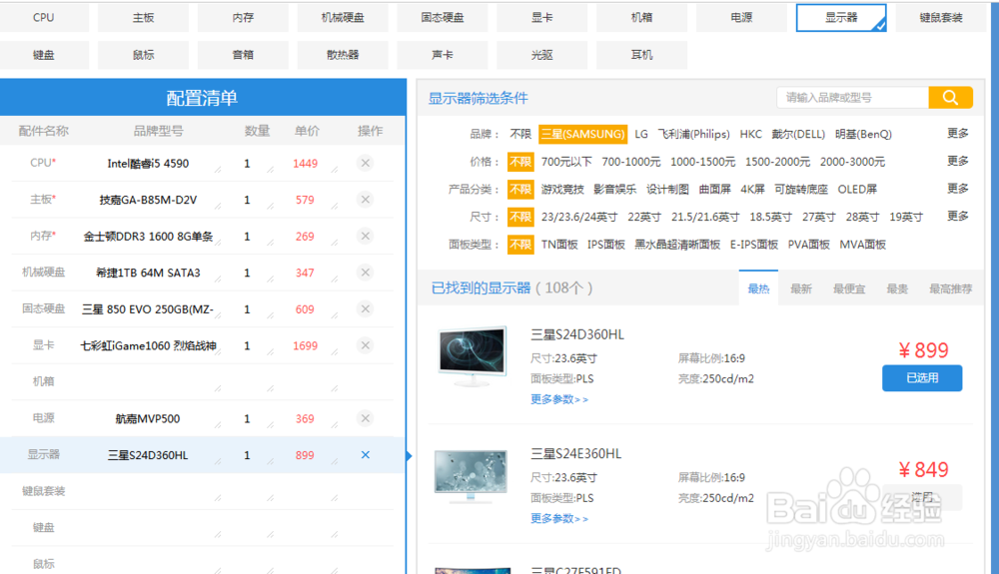The height and width of the screenshot is (574, 999).
Task: Open 更多参数 for 三星S24D360HL
Action: pos(559,399)
